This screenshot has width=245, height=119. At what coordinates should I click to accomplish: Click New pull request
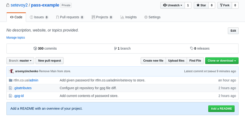tap(50, 61)
